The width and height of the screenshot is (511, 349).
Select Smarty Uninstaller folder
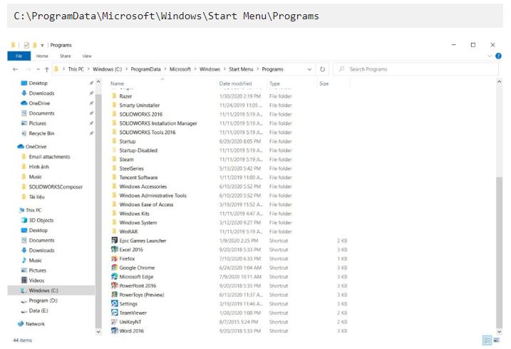(x=139, y=105)
